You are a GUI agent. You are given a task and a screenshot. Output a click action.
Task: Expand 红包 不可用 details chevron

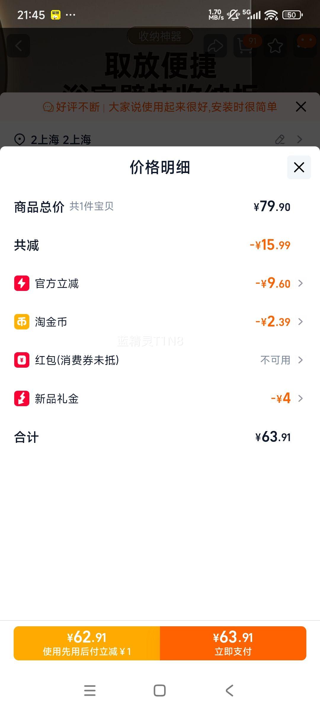300,360
